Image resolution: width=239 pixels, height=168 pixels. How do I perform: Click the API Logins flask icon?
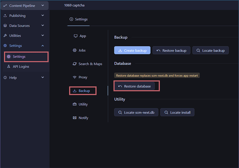coord(9,67)
